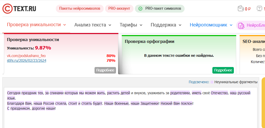
Task: Click the highlighted word Отечество in the text
Action: (219, 93)
